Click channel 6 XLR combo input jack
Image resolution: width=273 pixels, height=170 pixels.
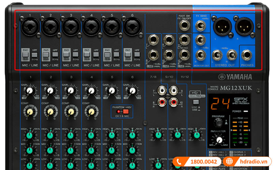tap(132, 27)
